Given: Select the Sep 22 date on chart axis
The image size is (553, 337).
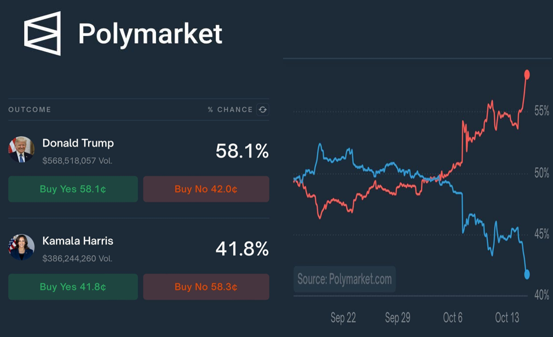Looking at the screenshot, I should (x=343, y=318).
